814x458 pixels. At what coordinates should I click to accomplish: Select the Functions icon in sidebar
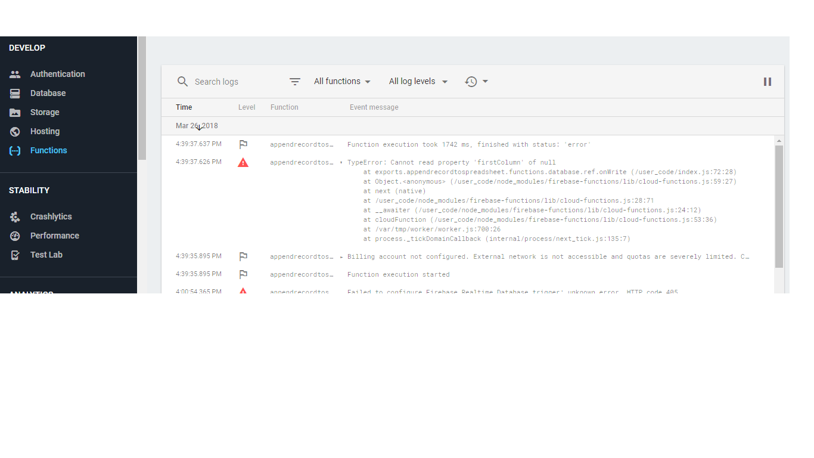pos(14,150)
